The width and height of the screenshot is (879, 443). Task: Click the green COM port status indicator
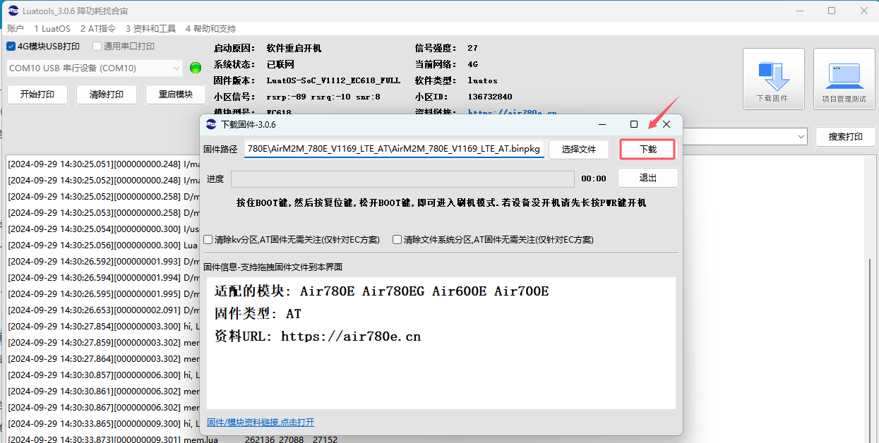point(196,68)
